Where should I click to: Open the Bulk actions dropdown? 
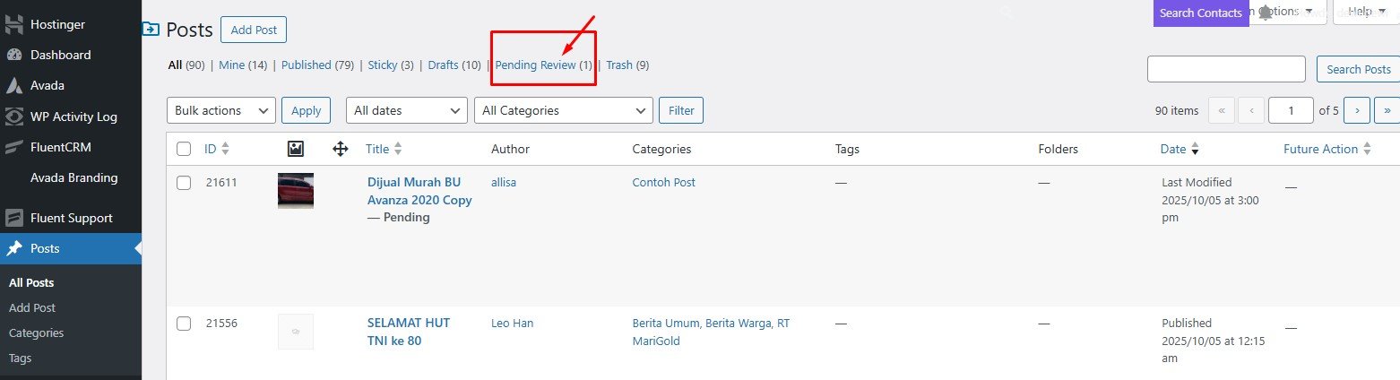221,110
